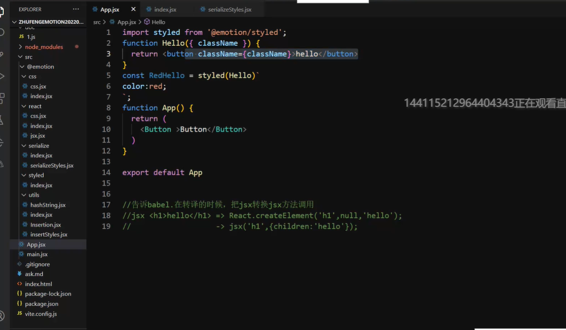The height and width of the screenshot is (330, 566).
Task: Open package.json from the explorer
Action: [x=41, y=304]
